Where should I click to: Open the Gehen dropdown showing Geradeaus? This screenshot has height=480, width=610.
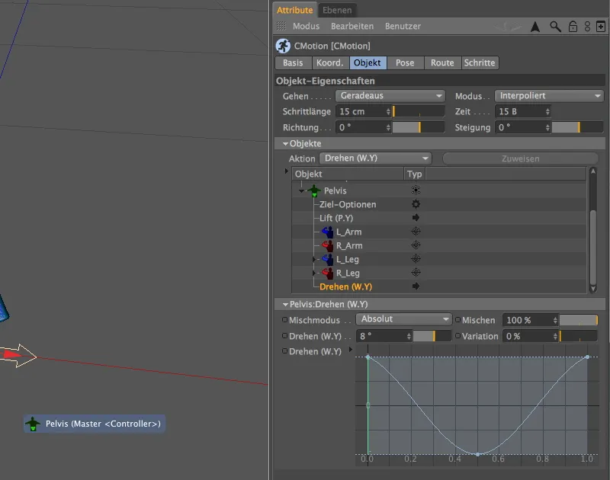pos(390,96)
